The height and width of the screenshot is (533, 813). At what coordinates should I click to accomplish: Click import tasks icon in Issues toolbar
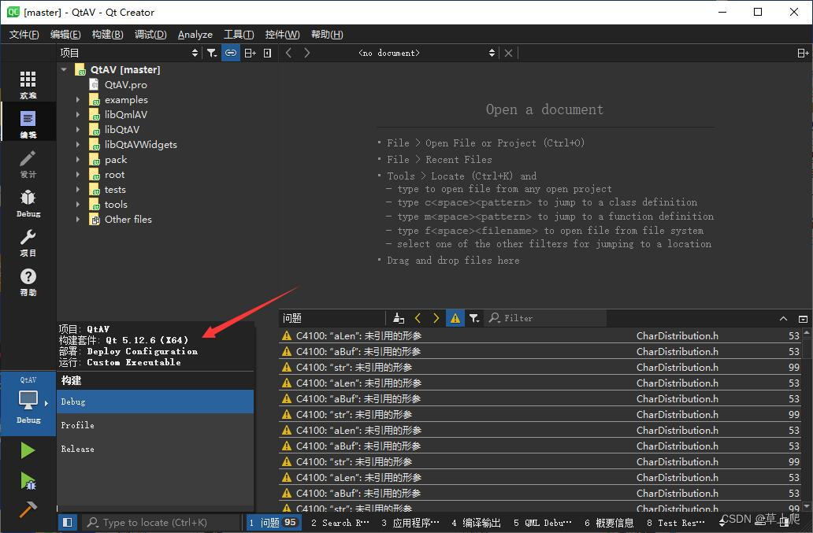click(x=398, y=318)
